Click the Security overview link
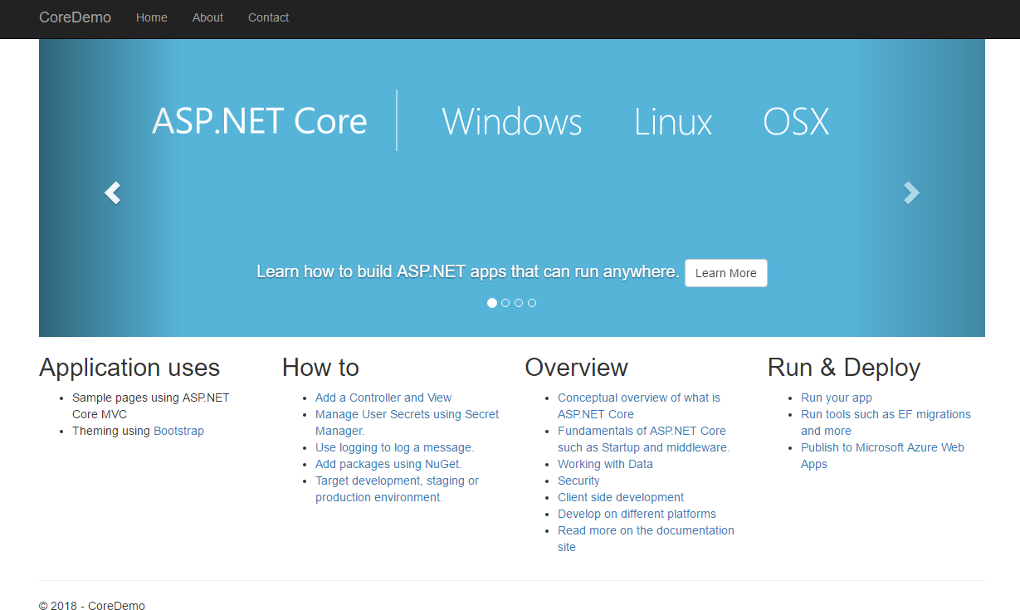1020x610 pixels. [x=578, y=481]
